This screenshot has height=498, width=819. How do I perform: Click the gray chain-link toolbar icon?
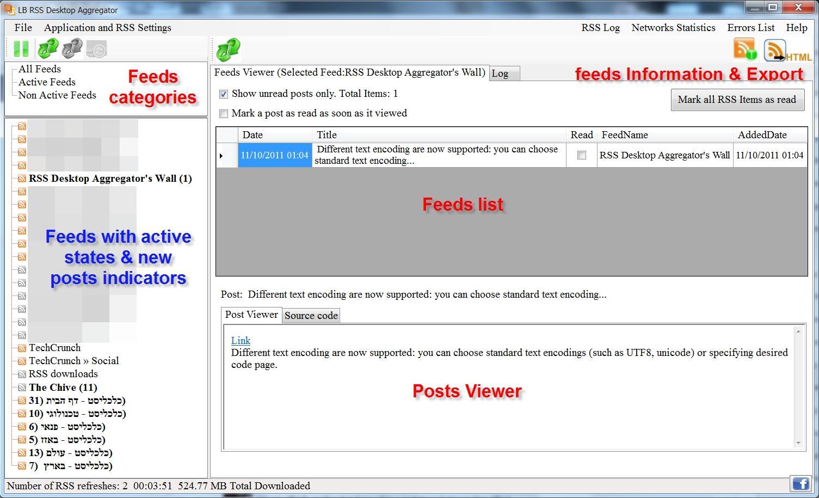[72, 49]
